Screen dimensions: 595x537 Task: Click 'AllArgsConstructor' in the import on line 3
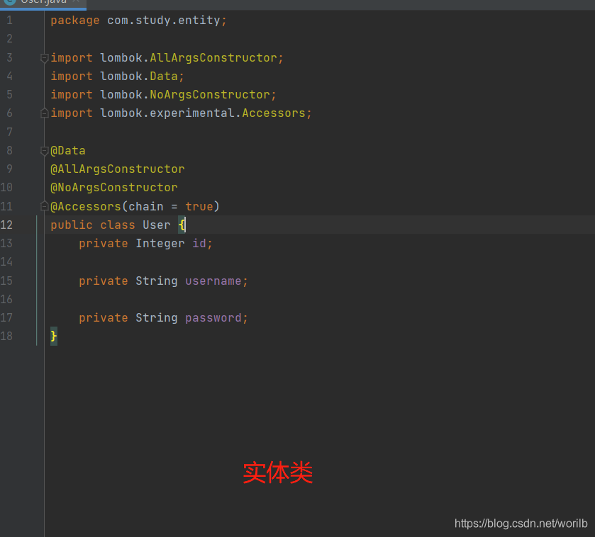pyautogui.click(x=213, y=57)
